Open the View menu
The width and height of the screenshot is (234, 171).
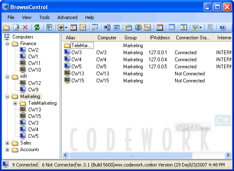27,17
